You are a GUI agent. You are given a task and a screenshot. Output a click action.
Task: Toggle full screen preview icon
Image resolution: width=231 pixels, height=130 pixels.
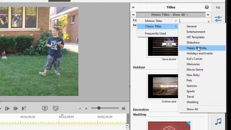pos(56,108)
